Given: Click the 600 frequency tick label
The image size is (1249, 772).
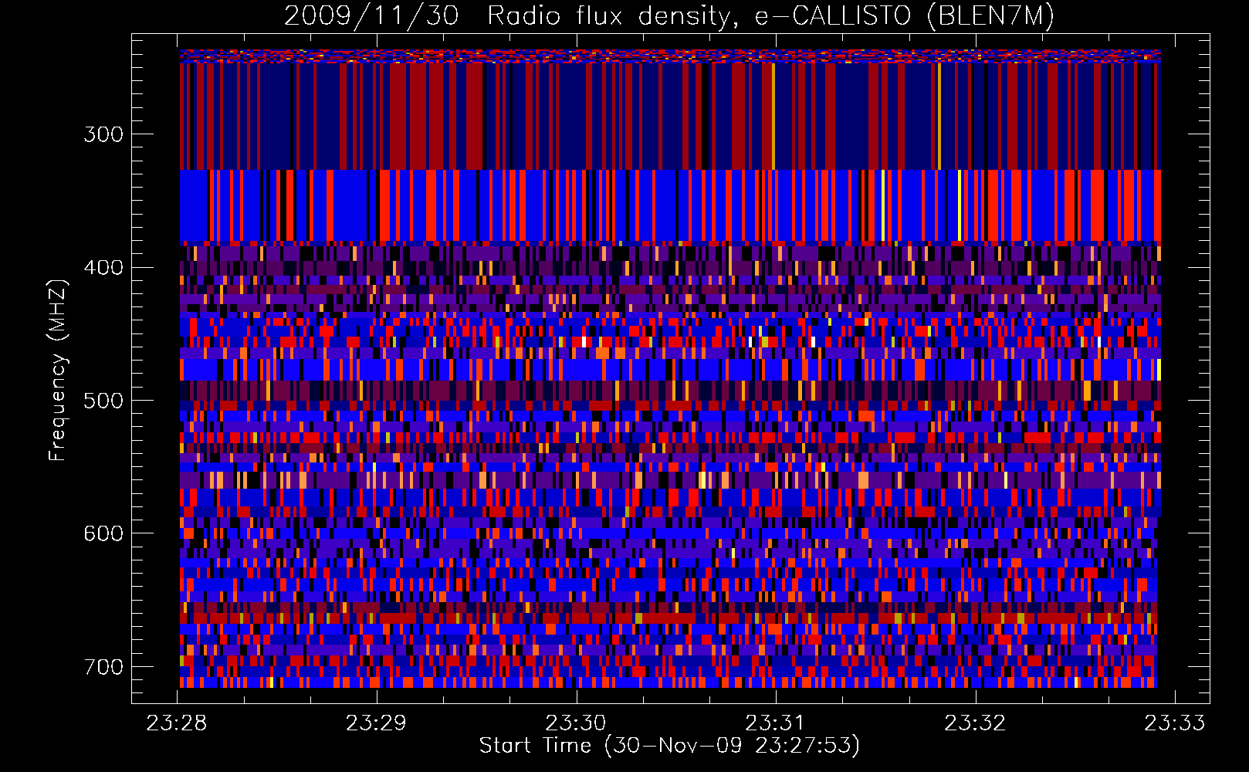Looking at the screenshot, I should 103,533.
